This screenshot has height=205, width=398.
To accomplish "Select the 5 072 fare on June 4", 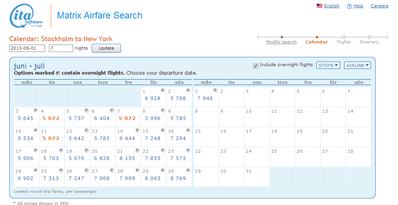I will [x=51, y=118].
